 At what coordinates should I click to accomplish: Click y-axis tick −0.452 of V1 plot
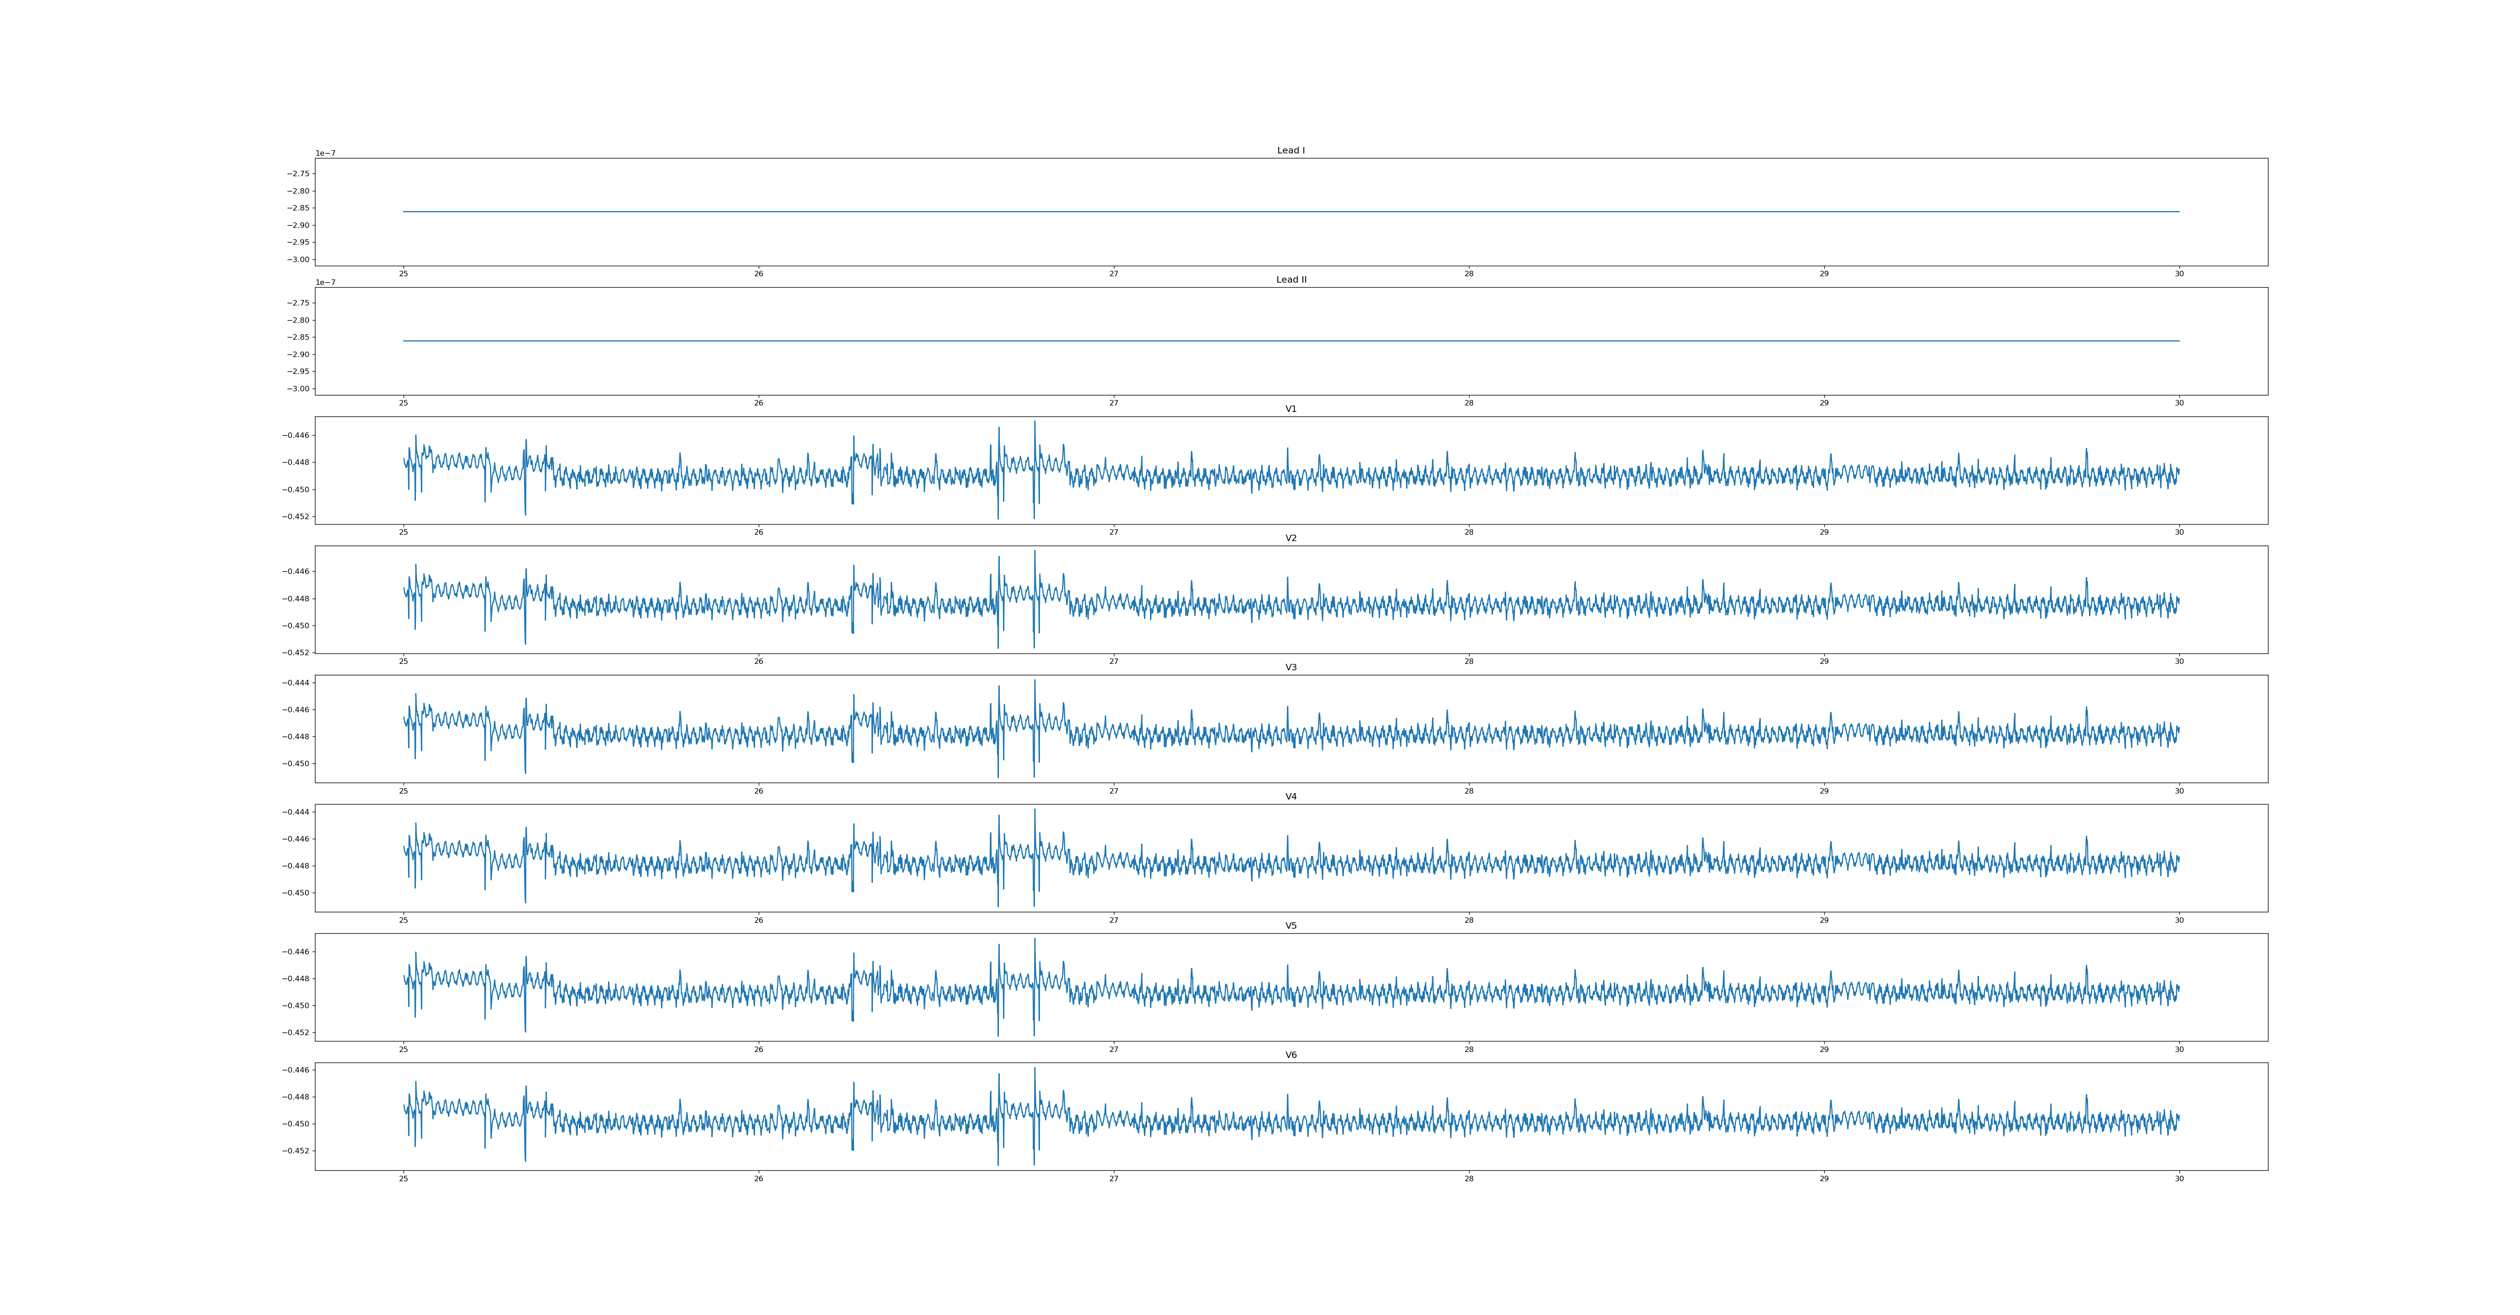pos(296,516)
